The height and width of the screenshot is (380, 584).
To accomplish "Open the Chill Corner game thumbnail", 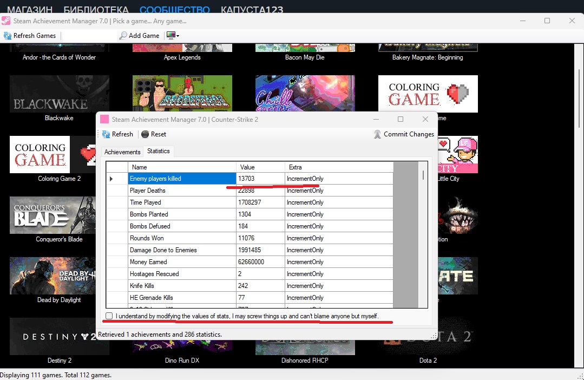I will (x=305, y=93).
